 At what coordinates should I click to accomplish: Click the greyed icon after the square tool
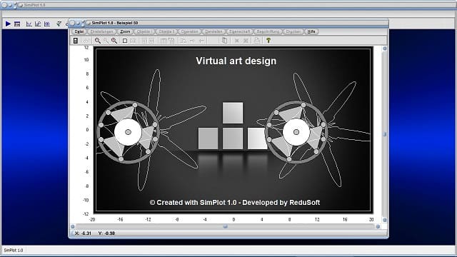coord(133,41)
